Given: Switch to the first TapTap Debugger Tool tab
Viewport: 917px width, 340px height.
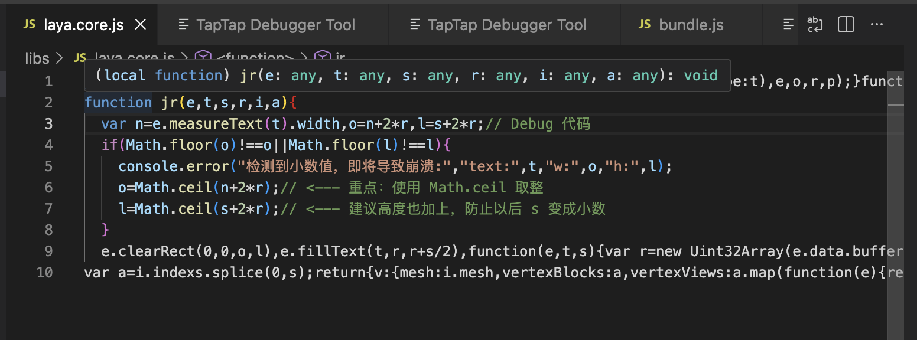Looking at the screenshot, I should [275, 25].
